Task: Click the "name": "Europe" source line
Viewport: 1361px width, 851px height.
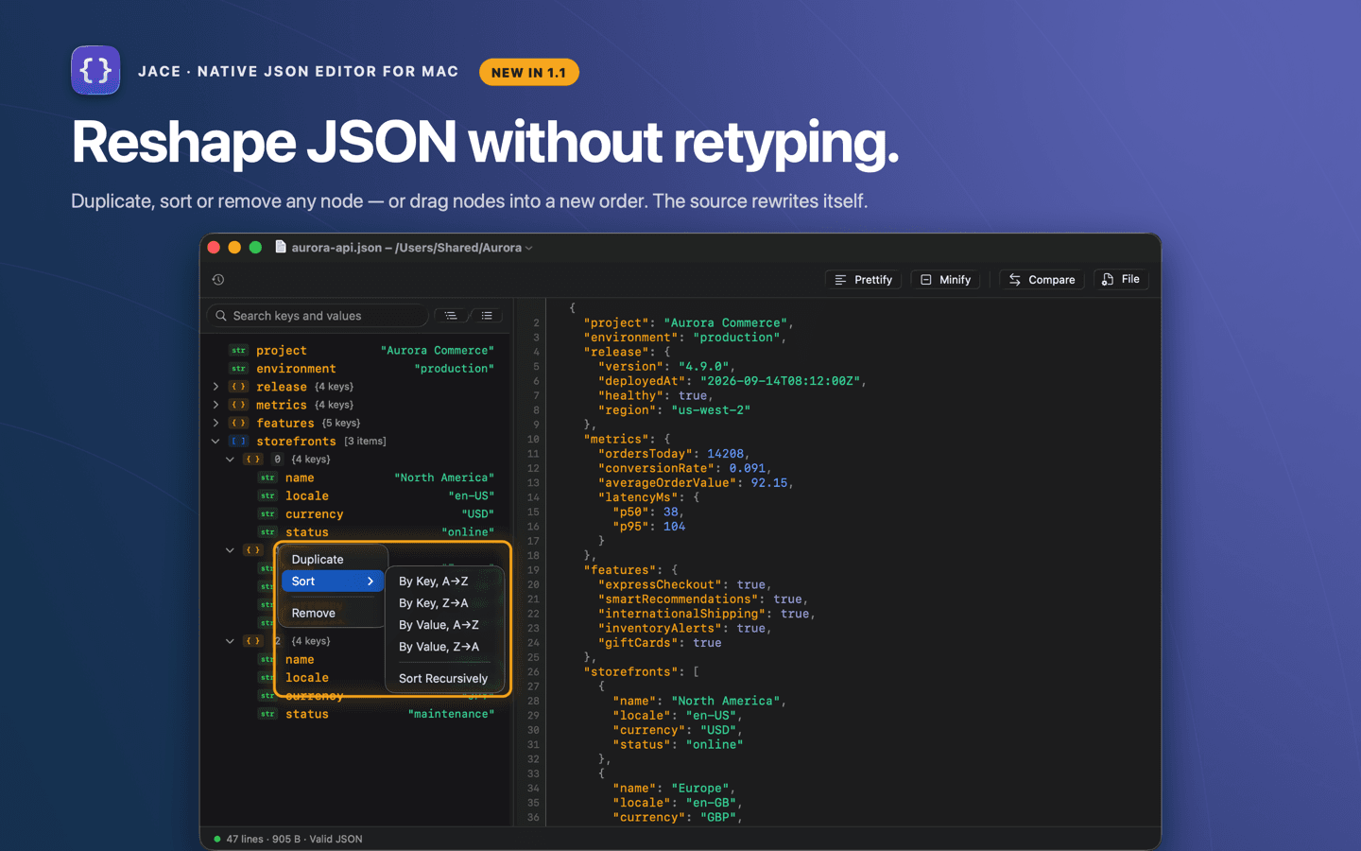Action: 674,789
